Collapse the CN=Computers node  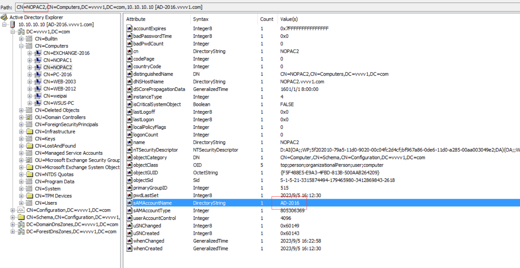click(x=21, y=46)
